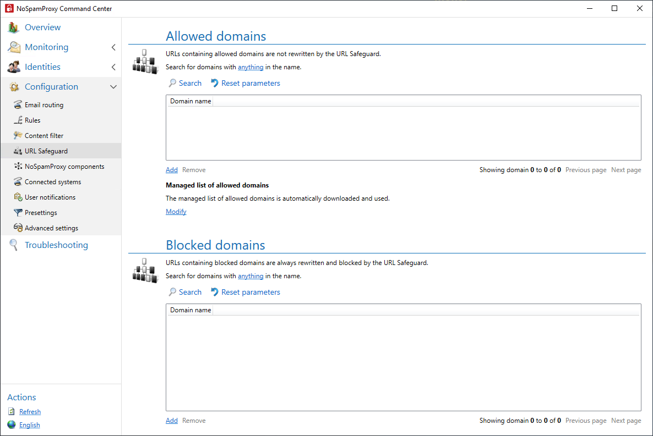Click the Presettings funnel icon
This screenshot has height=436, width=653.
(18, 213)
